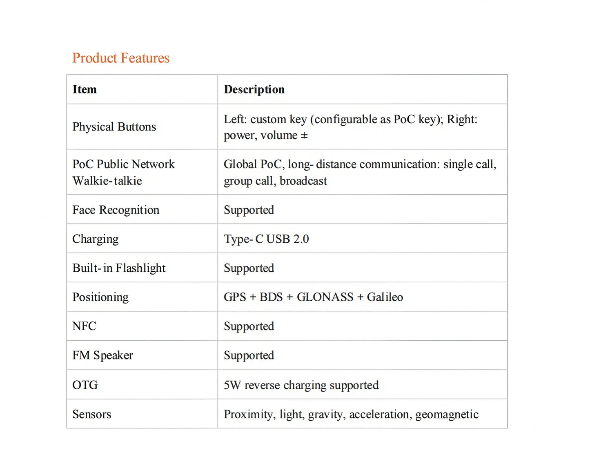This screenshot has height=450, width=590.
Task: Click the Type-C USB 2.0 text
Action: [266, 239]
